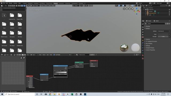
Task: Click Object menu in 3D viewport header
Action: 53,6
